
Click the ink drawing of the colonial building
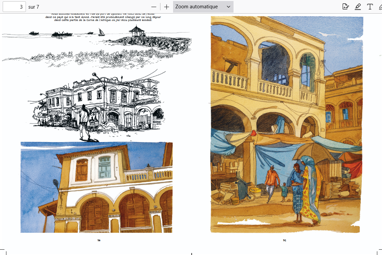(97, 105)
